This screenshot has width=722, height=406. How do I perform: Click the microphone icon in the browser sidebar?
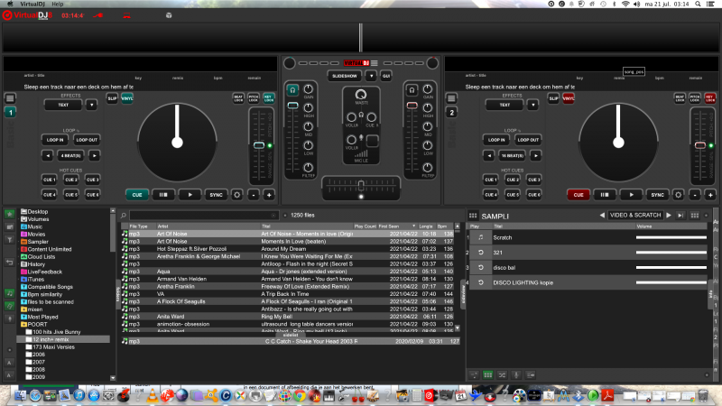click(10, 318)
